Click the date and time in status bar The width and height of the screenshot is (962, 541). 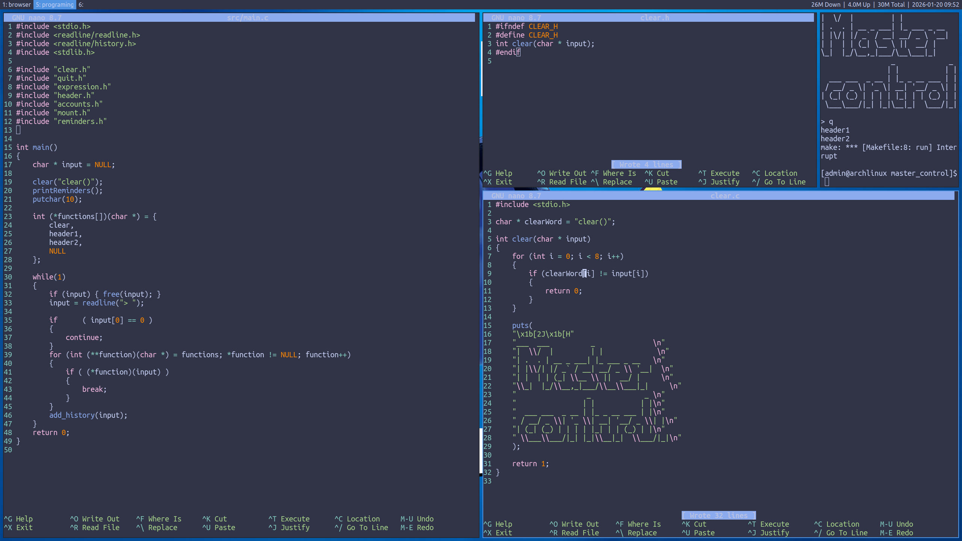pyautogui.click(x=935, y=5)
